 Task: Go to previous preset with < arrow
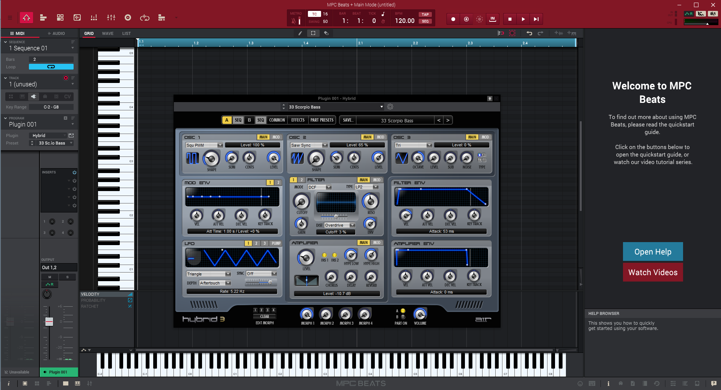coord(439,120)
